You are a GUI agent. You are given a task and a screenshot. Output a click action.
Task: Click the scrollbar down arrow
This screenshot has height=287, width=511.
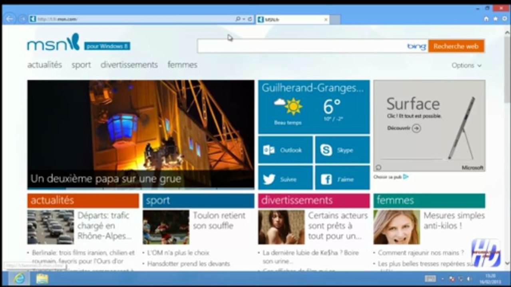[x=507, y=263]
